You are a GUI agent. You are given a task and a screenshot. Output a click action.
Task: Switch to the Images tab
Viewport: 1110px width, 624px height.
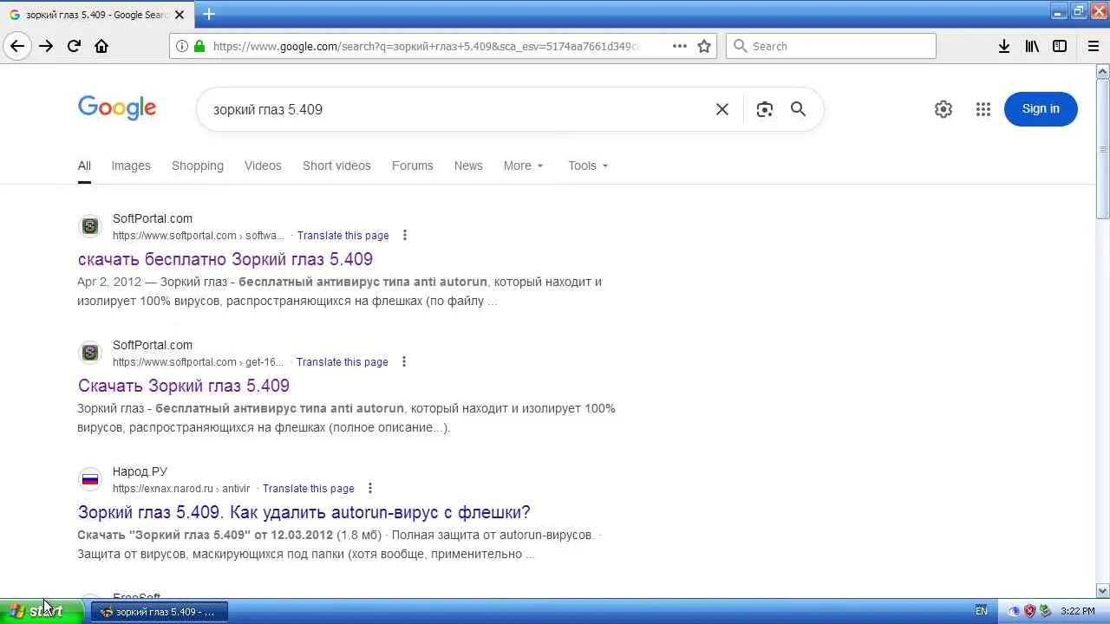coord(131,166)
